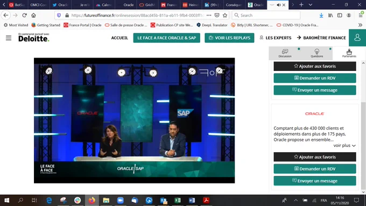Click the live video player
This screenshot has width=366, height=206.
coord(134,120)
